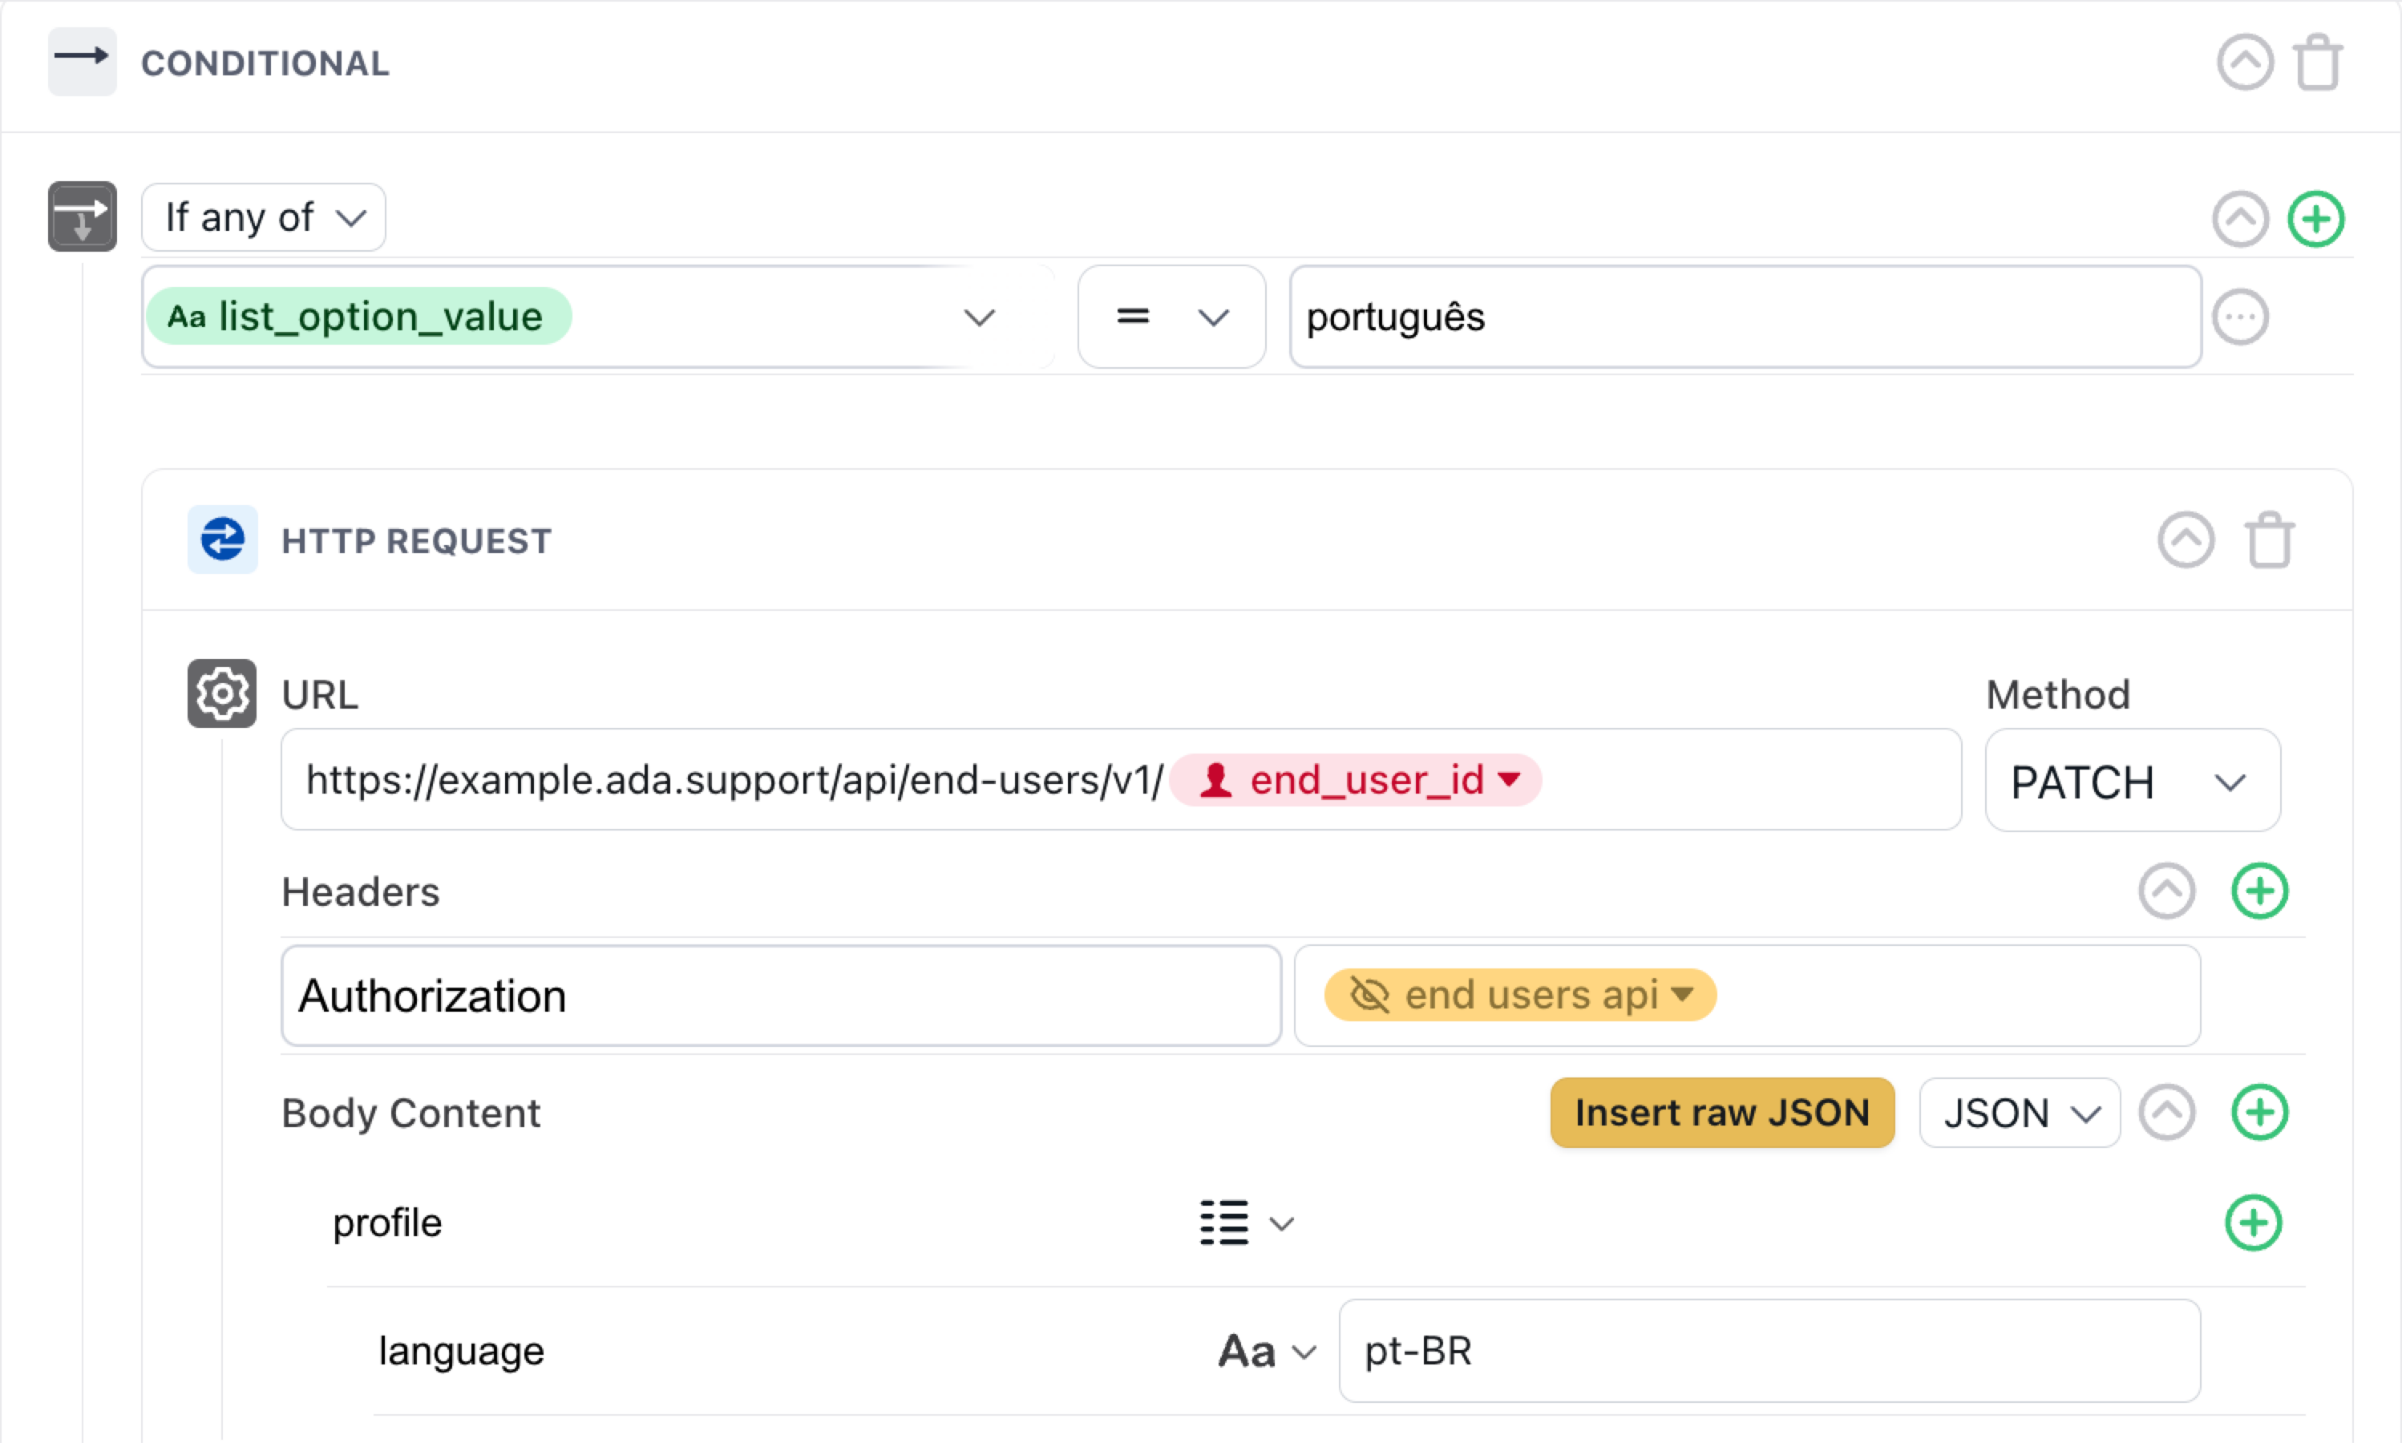Click the Conditional block arrow icon
The image size is (2402, 1443).
(82, 61)
